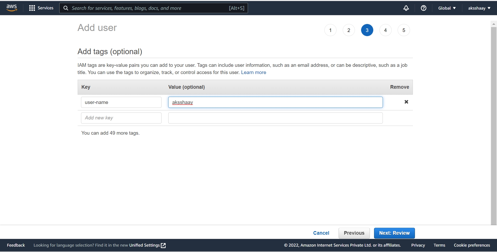Viewport: 497px width, 252px height.
Task: Open the aksshaay account menu
Action: (x=479, y=8)
